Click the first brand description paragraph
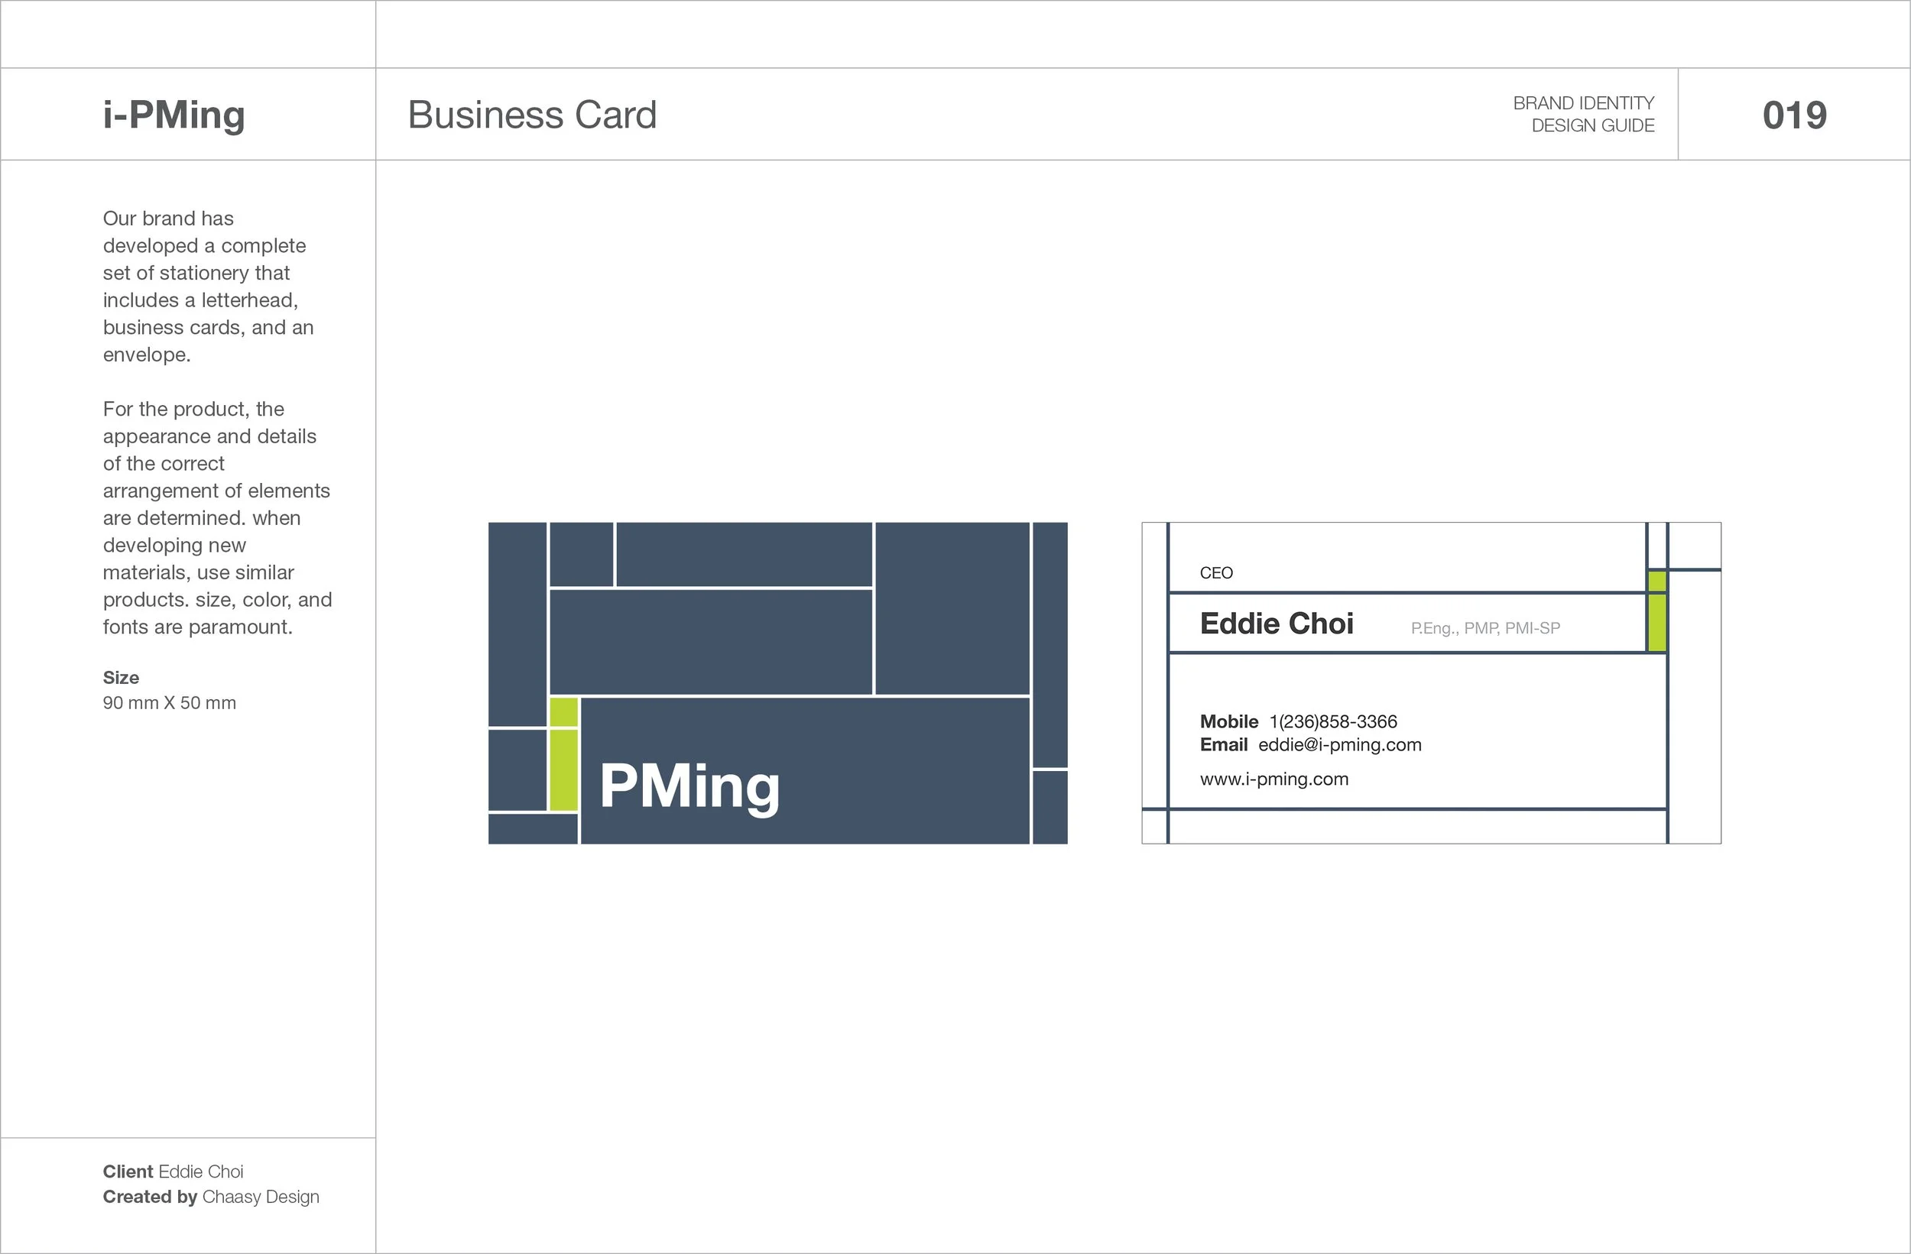This screenshot has width=1911, height=1254. [x=208, y=287]
